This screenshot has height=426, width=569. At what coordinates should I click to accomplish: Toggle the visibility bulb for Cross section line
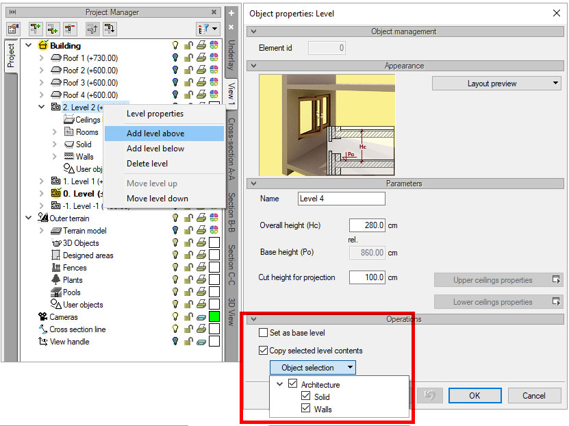(x=175, y=329)
